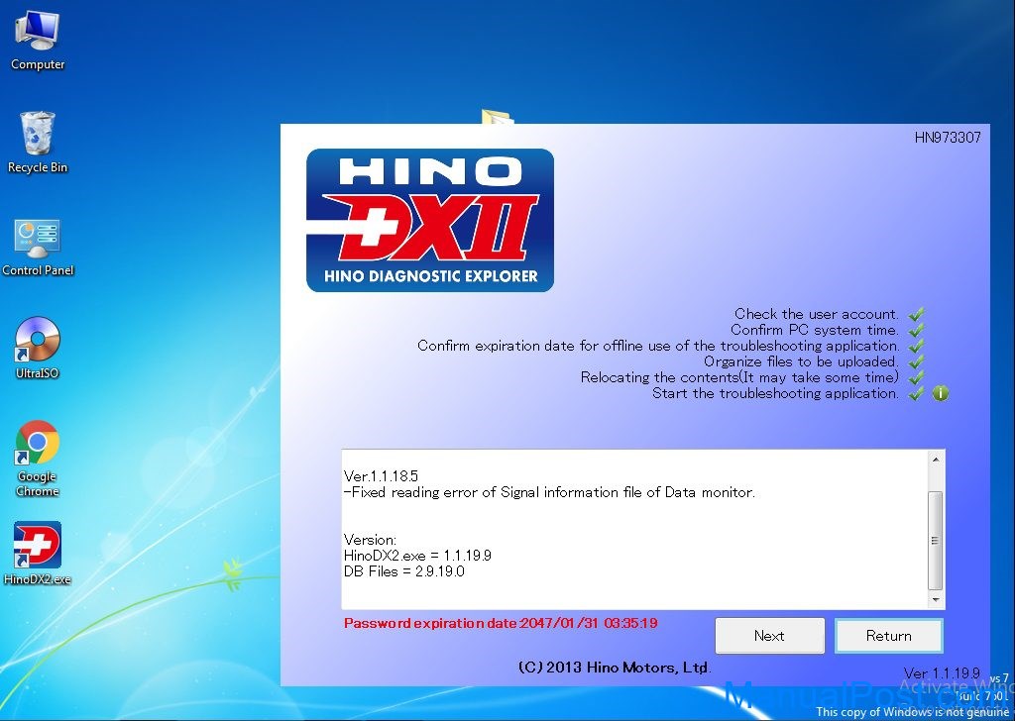Open the Control Panel desktop icon
This screenshot has height=721, width=1015.
(x=38, y=247)
